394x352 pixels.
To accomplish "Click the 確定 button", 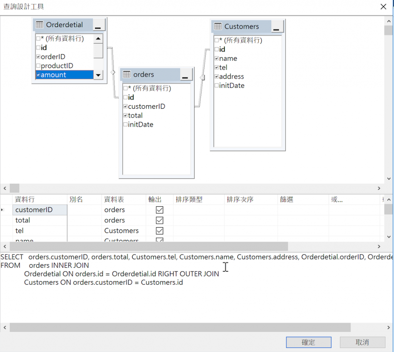I will click(309, 342).
